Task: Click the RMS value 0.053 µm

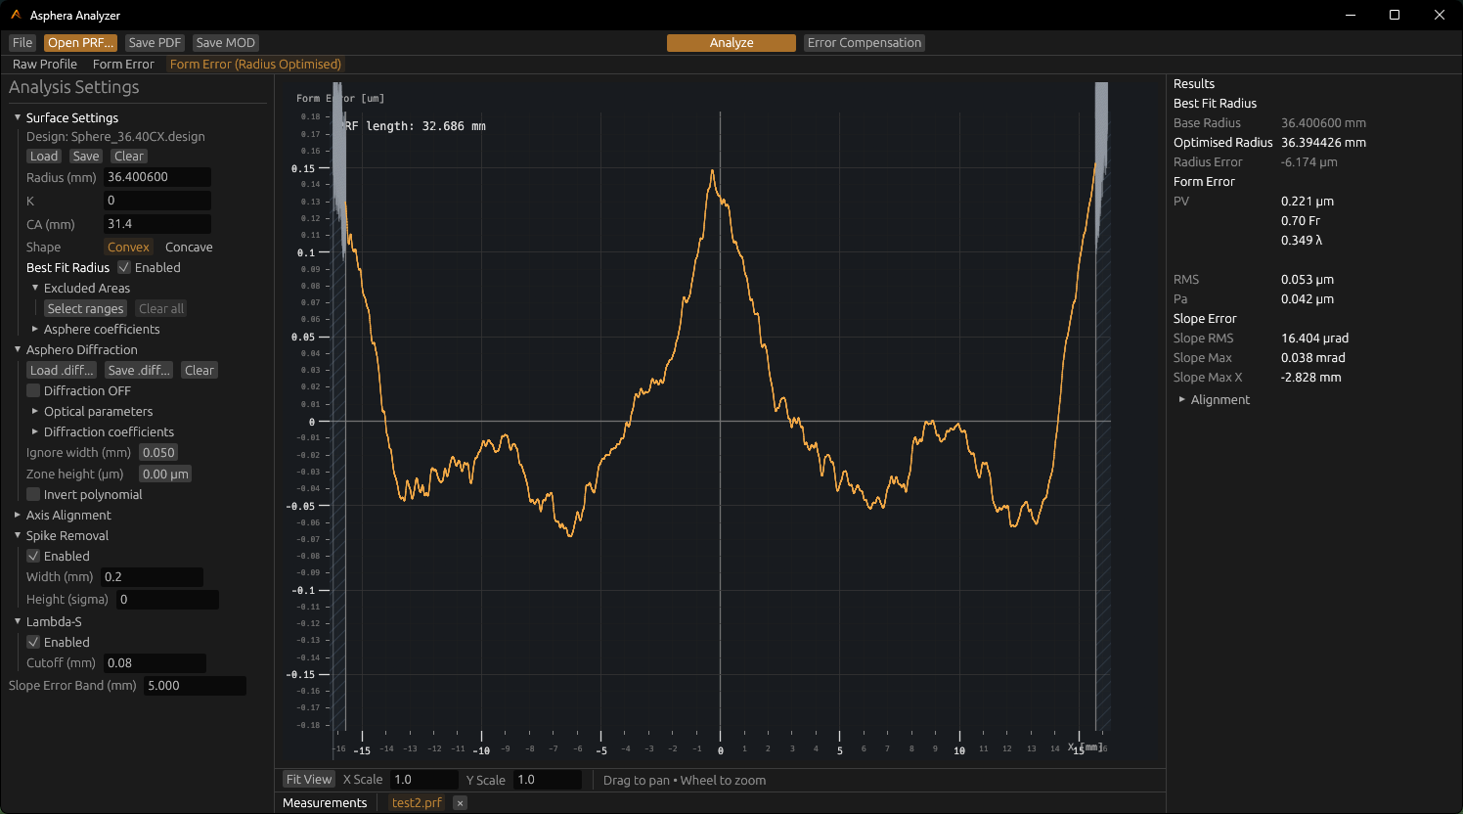Action: click(x=1308, y=279)
